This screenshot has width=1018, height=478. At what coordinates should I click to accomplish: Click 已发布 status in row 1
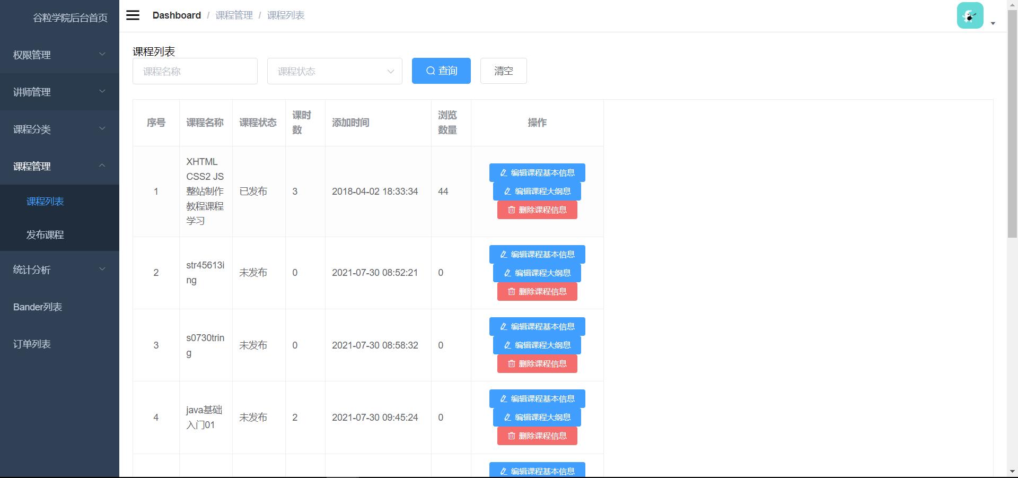point(253,192)
